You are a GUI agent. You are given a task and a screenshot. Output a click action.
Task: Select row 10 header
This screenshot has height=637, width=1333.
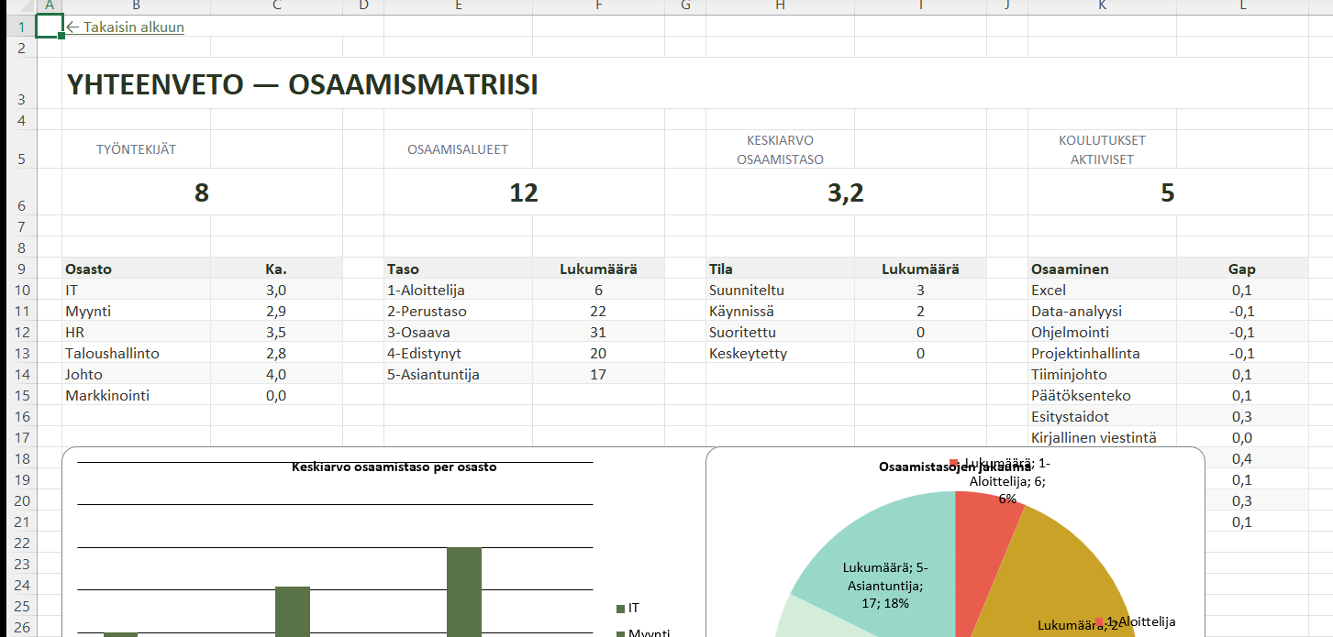(20, 291)
